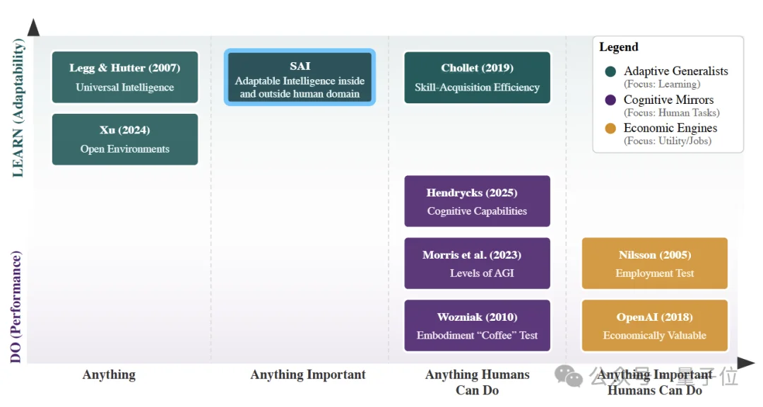
Task: Click the WeChat logo watermark icon
Action: [569, 376]
